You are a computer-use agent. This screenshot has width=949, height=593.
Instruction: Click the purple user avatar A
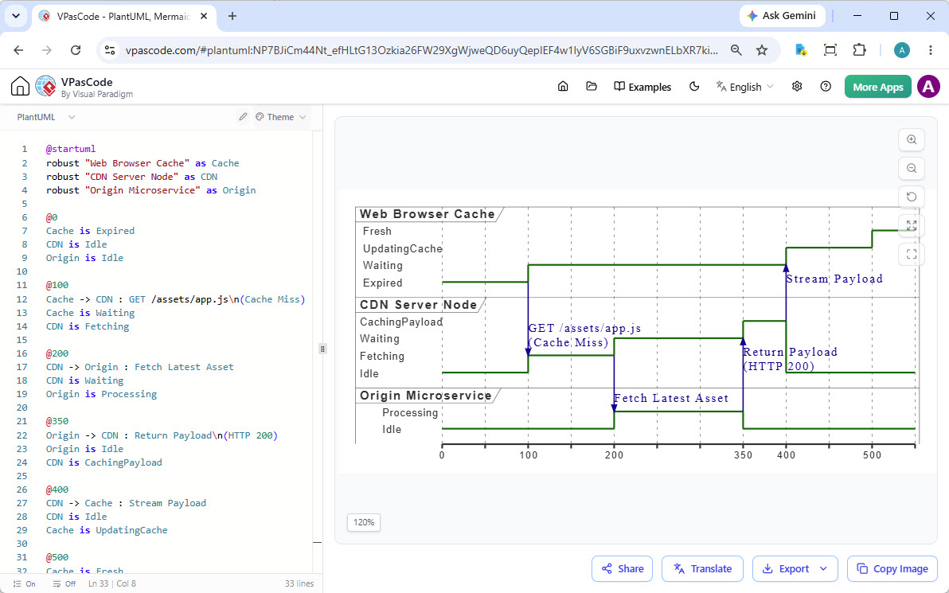pos(928,87)
